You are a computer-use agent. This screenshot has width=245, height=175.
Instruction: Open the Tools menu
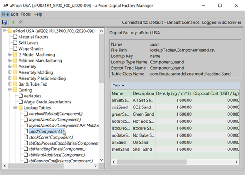point(26,14)
